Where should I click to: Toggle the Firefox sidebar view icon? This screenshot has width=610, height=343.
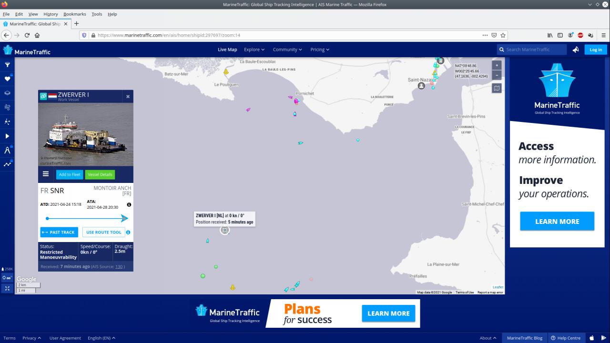tap(560, 35)
